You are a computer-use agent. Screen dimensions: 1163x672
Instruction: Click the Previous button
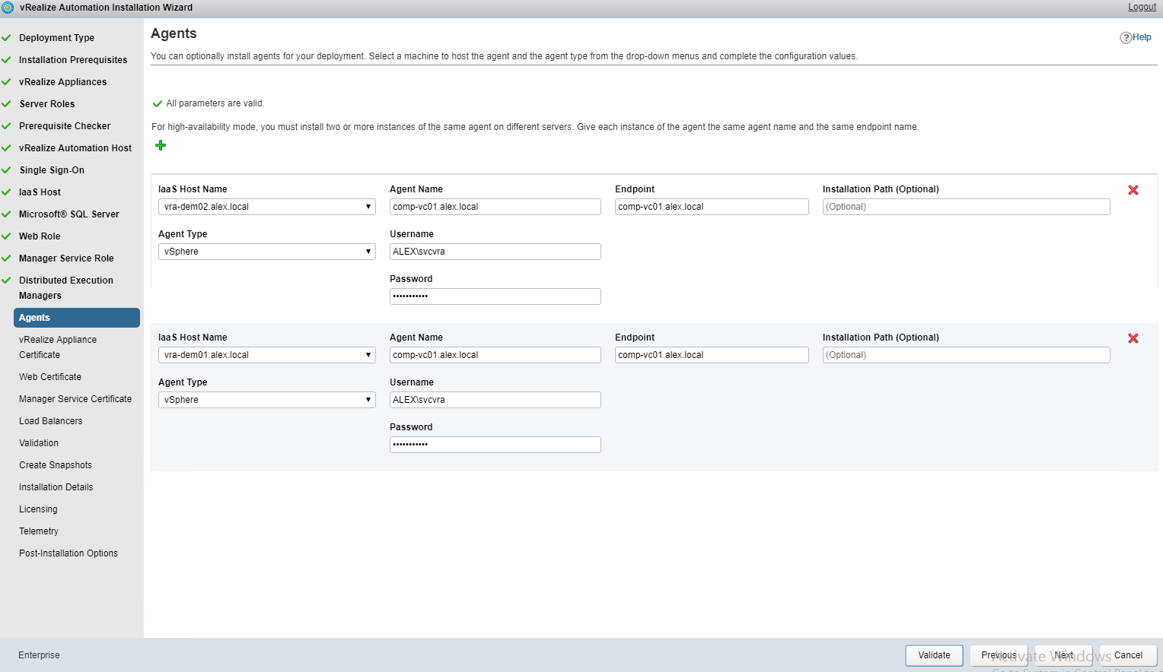(999, 655)
